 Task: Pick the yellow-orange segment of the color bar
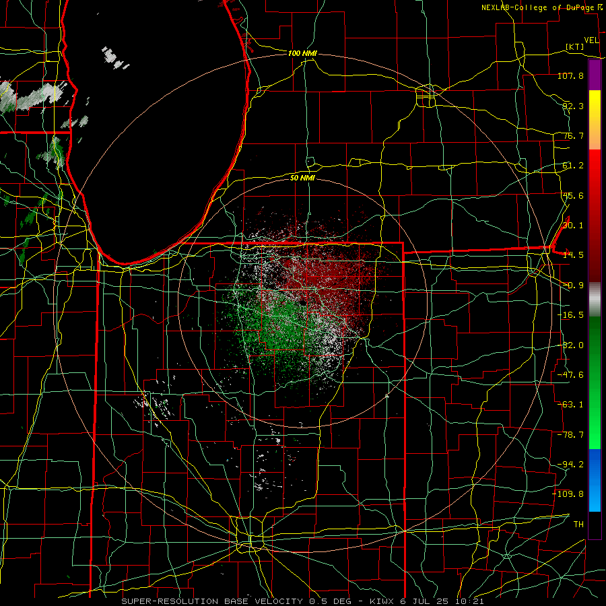(595, 120)
